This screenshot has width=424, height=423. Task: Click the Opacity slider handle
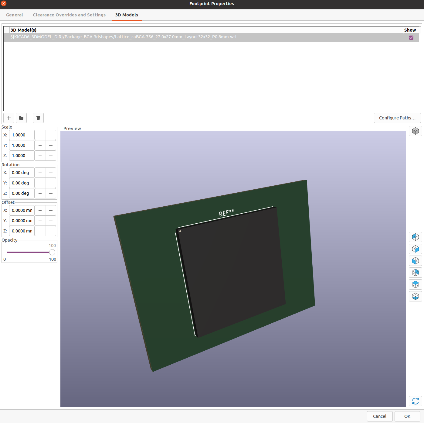tap(52, 252)
